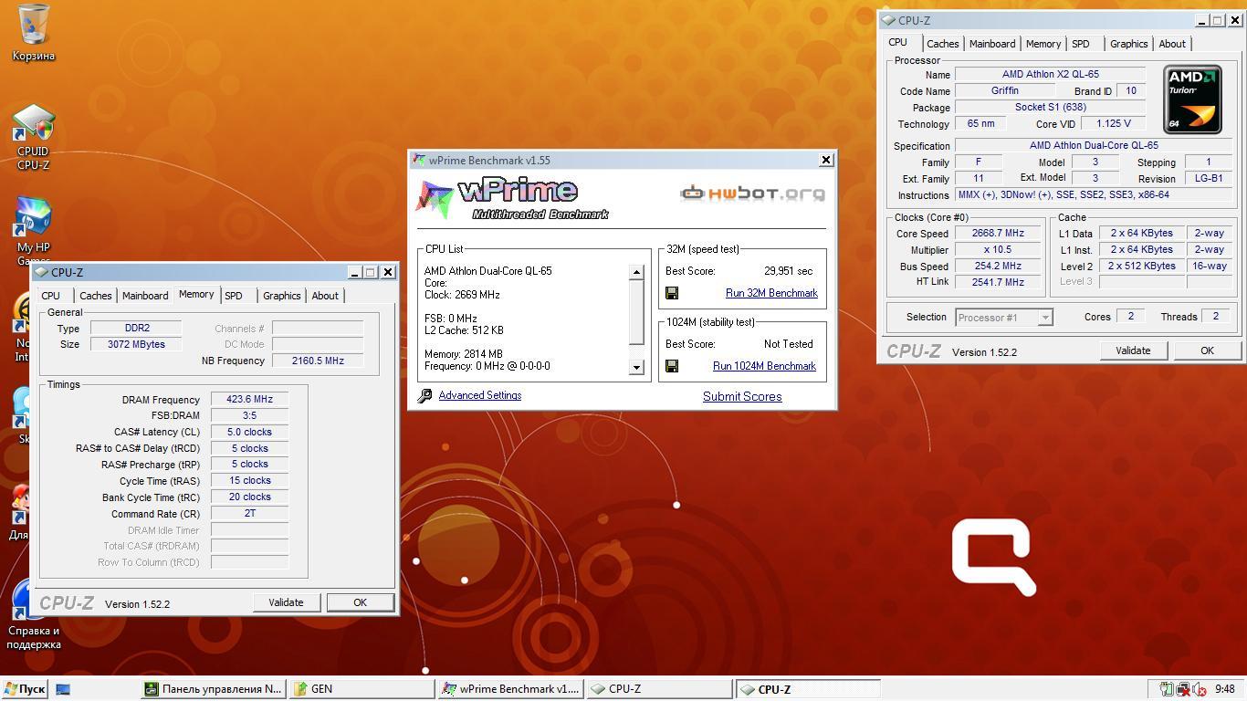
Task: Open Панель управления N... in the taskbar
Action: [214, 689]
